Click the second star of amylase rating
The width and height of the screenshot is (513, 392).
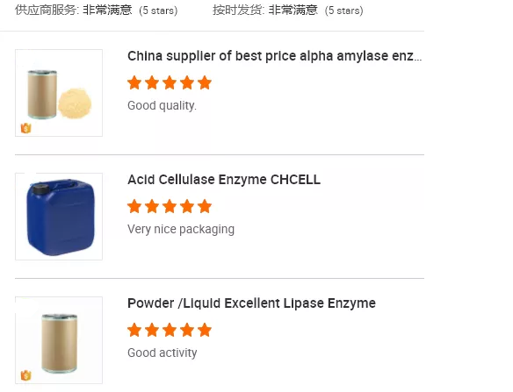(x=152, y=82)
